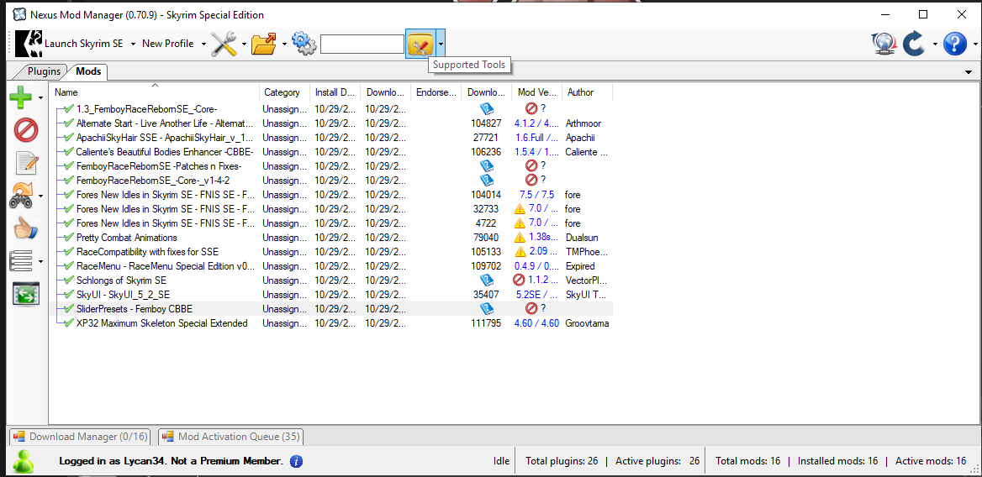The width and height of the screenshot is (982, 477).
Task: Select the Mods tab
Action: [x=88, y=71]
